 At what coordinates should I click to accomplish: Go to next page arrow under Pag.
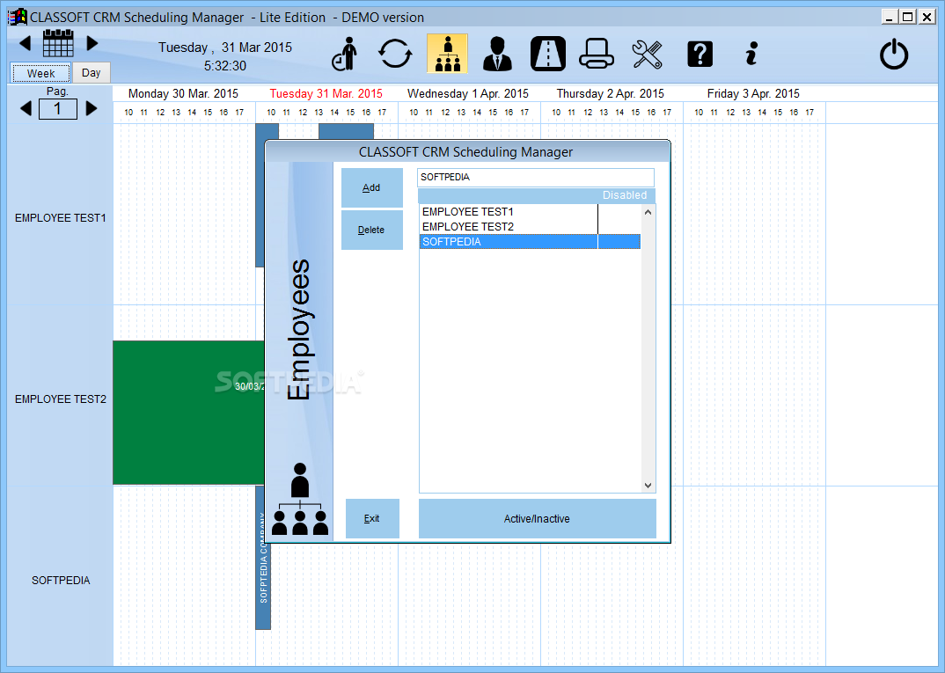click(91, 108)
